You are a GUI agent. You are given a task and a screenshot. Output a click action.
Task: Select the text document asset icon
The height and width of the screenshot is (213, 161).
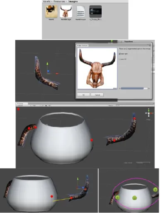coord(80,11)
